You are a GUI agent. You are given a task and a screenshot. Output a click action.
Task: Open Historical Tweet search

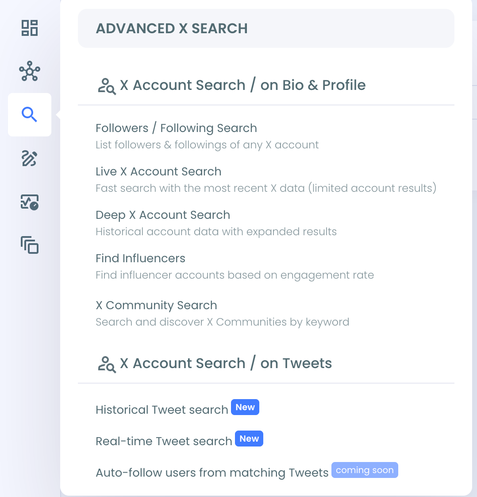tap(162, 410)
